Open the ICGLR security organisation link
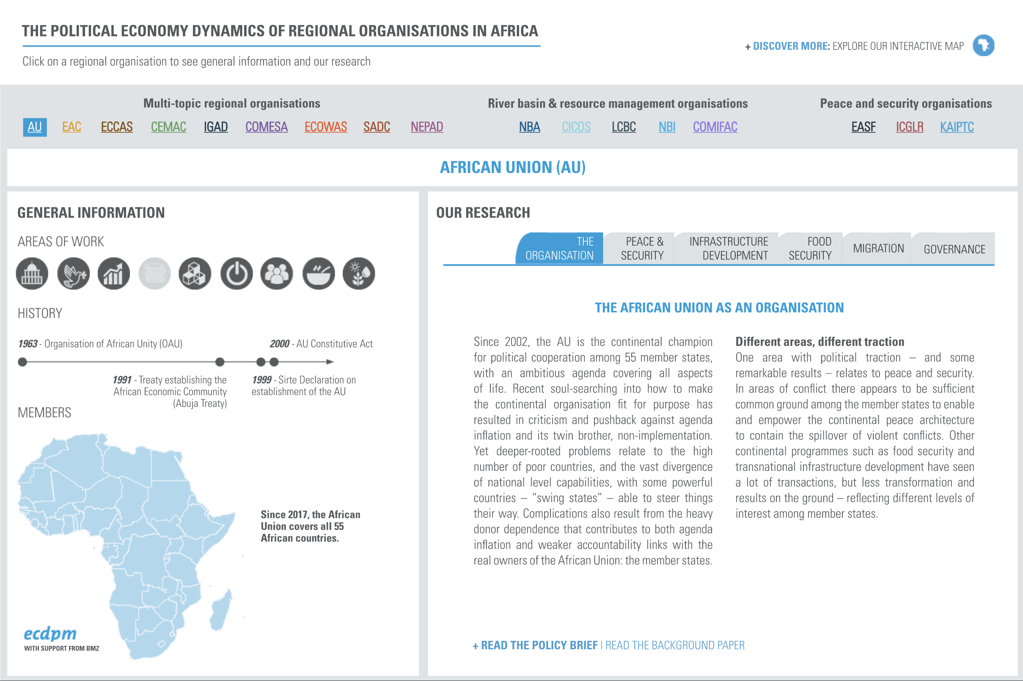The width and height of the screenshot is (1023, 681). pos(910,127)
